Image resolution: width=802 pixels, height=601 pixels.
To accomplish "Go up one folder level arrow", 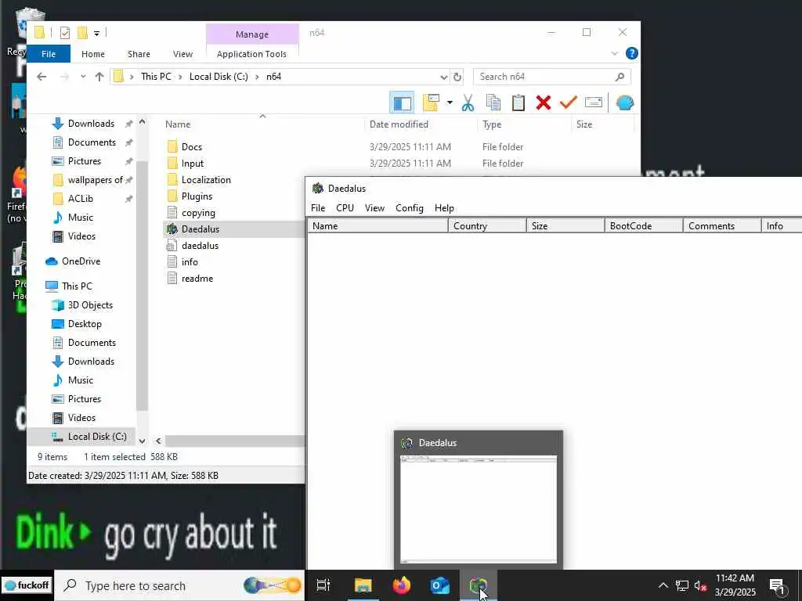I will [x=99, y=77].
